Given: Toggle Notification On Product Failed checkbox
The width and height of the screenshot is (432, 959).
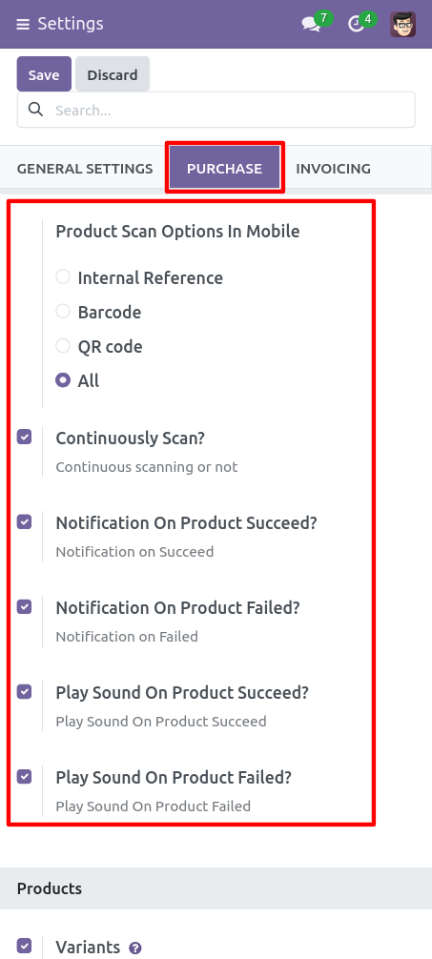Looking at the screenshot, I should 24,606.
